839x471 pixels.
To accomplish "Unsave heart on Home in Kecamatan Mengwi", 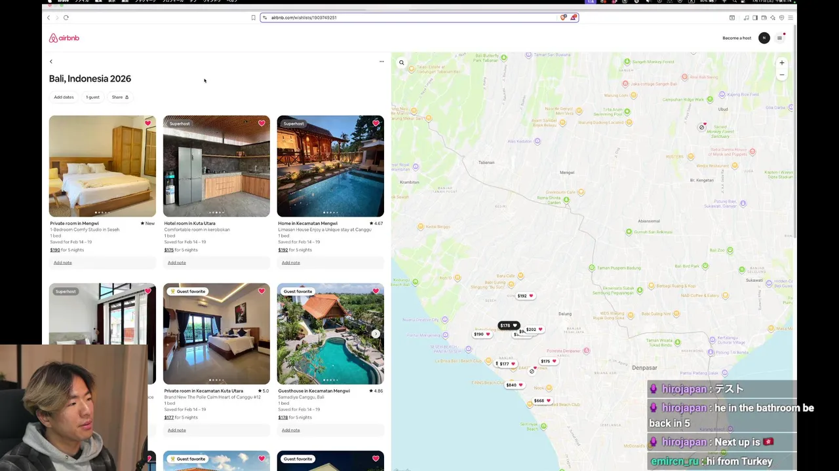I will pyautogui.click(x=376, y=123).
